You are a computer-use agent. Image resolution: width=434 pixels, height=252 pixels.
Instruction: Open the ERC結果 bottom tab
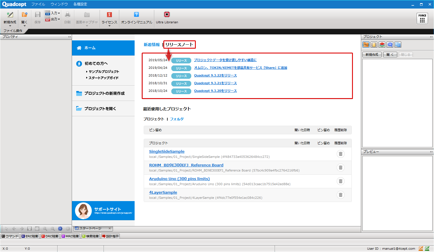pos(30,236)
